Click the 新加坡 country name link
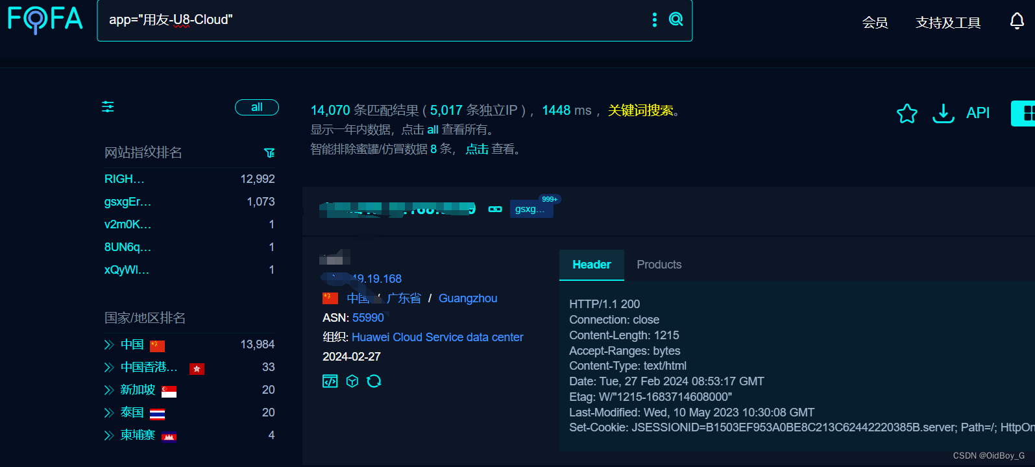Screen dimensions: 1035x467 (138, 390)
